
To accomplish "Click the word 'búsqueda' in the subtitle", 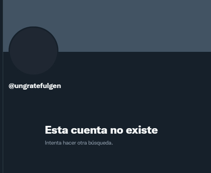I will pos(100,143).
